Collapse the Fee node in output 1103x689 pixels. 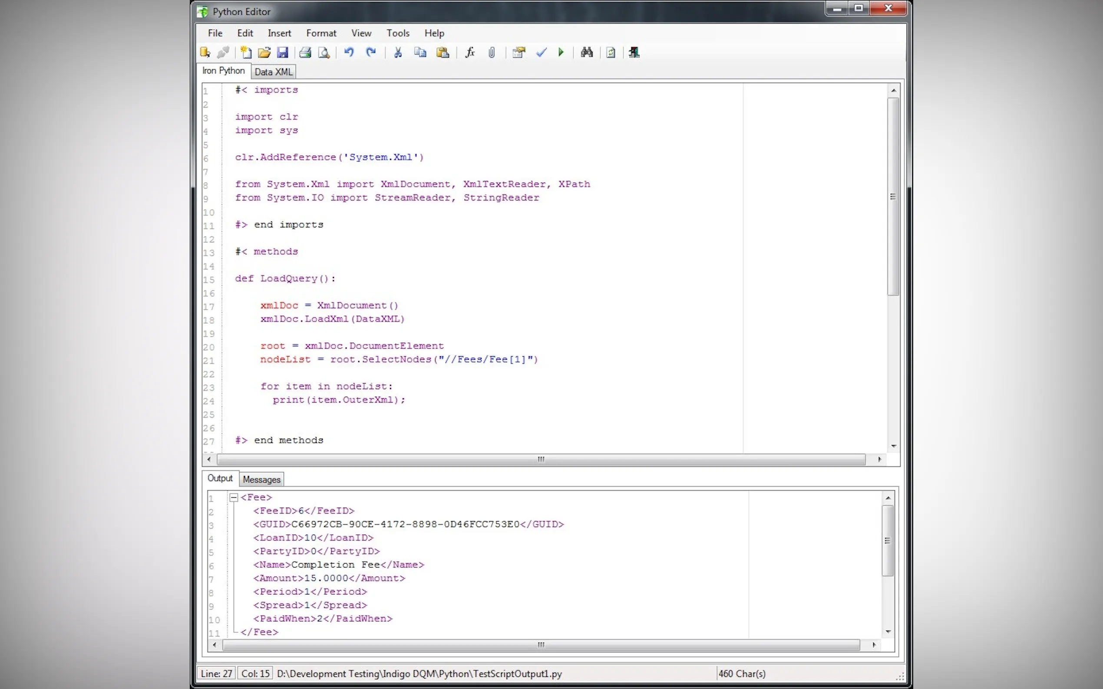point(234,497)
